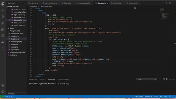Open the Problems panel tab
Viewport: 176px width, 99px height.
pyautogui.click(x=33, y=79)
